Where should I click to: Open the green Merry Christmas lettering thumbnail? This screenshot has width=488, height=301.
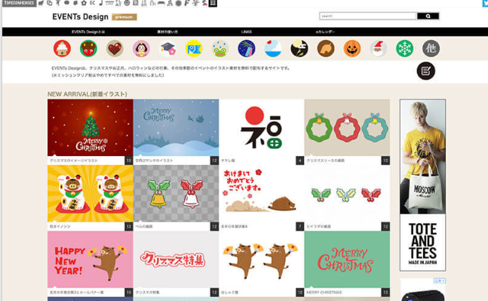347,260
